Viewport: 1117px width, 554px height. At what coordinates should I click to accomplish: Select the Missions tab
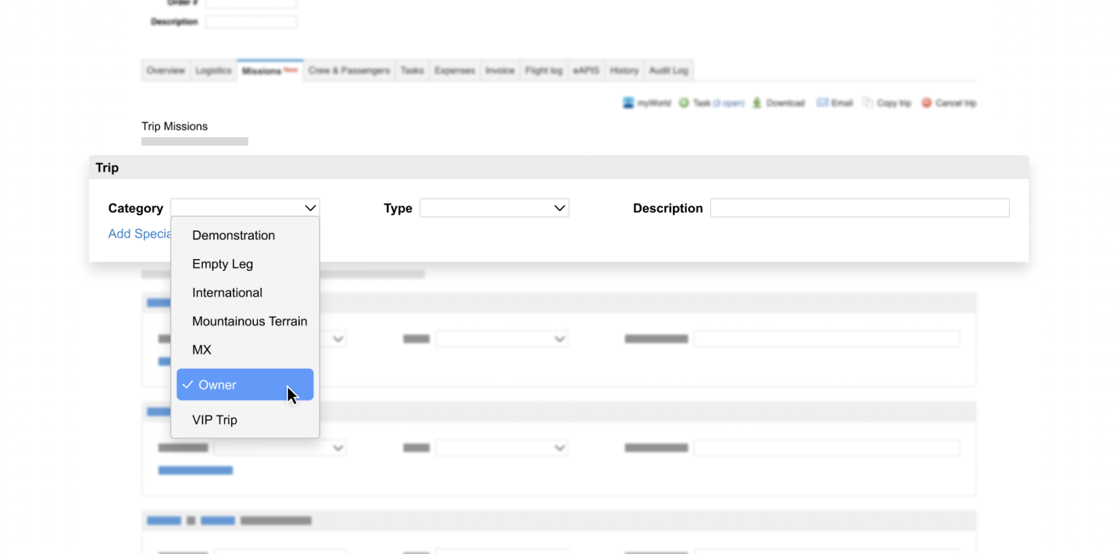(x=270, y=71)
